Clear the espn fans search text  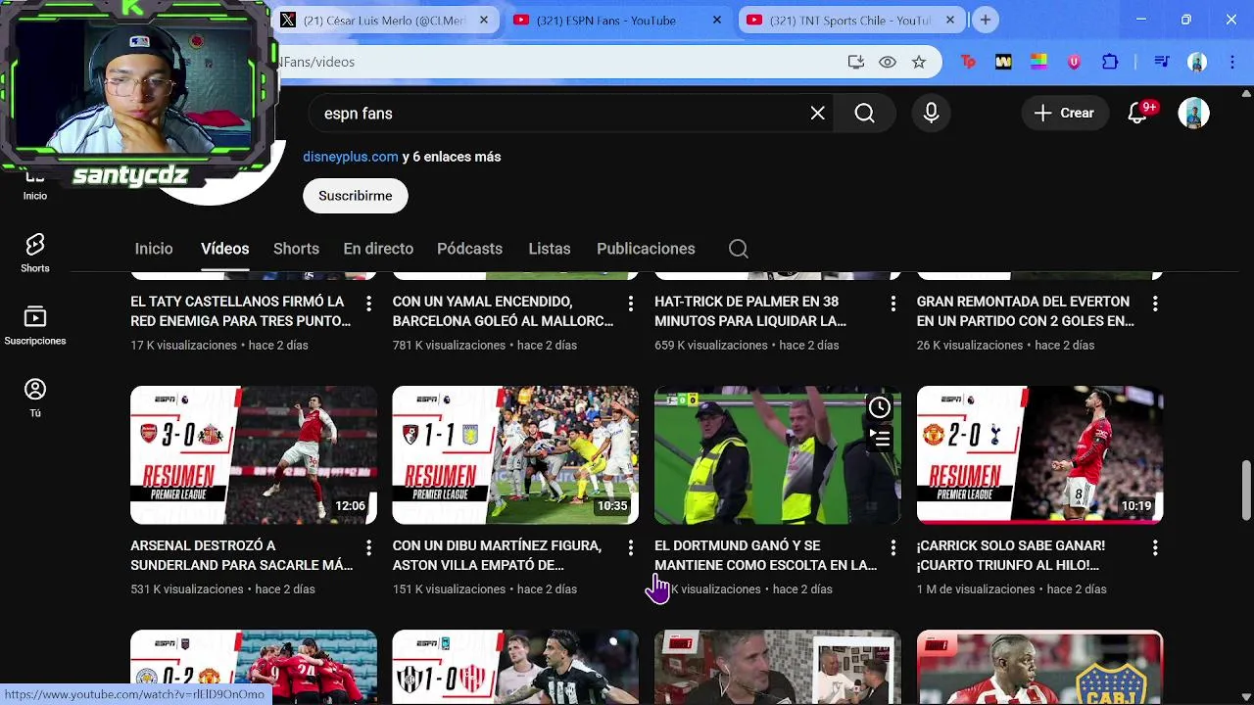click(x=817, y=114)
